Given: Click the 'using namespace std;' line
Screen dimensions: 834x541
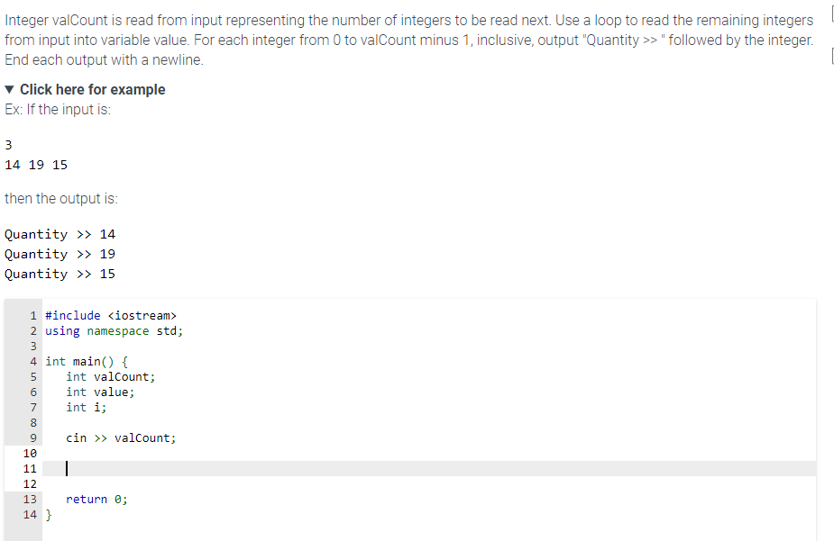Looking at the screenshot, I should 114,330.
